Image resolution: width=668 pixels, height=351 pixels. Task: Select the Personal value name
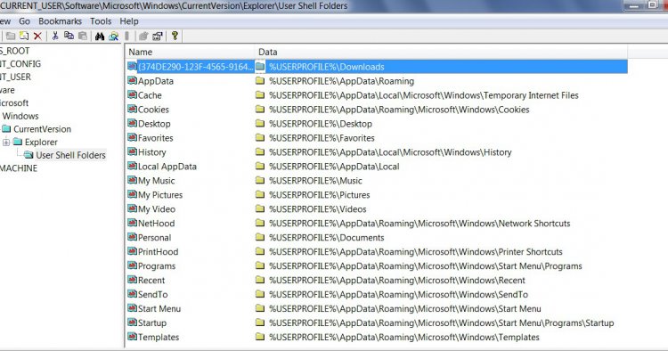(x=154, y=238)
